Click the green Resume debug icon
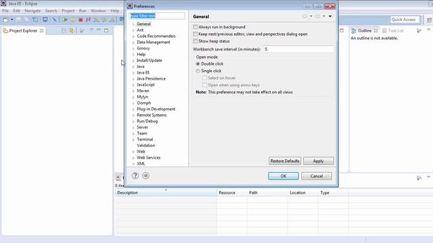Viewport: 433px width, 243px height. pos(65,20)
